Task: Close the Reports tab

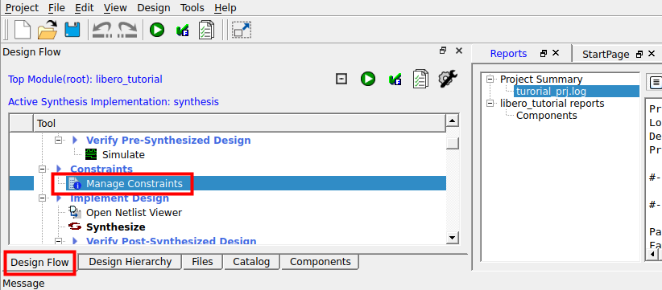Action: pyautogui.click(x=556, y=53)
